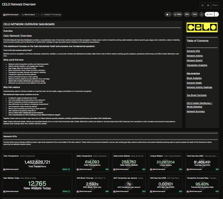
Task: Select the 12,765 new wallets value
Action: point(37,184)
